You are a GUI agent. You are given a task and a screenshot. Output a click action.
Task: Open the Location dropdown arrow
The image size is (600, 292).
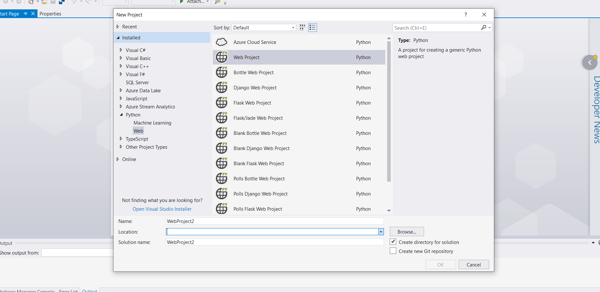coord(381,232)
